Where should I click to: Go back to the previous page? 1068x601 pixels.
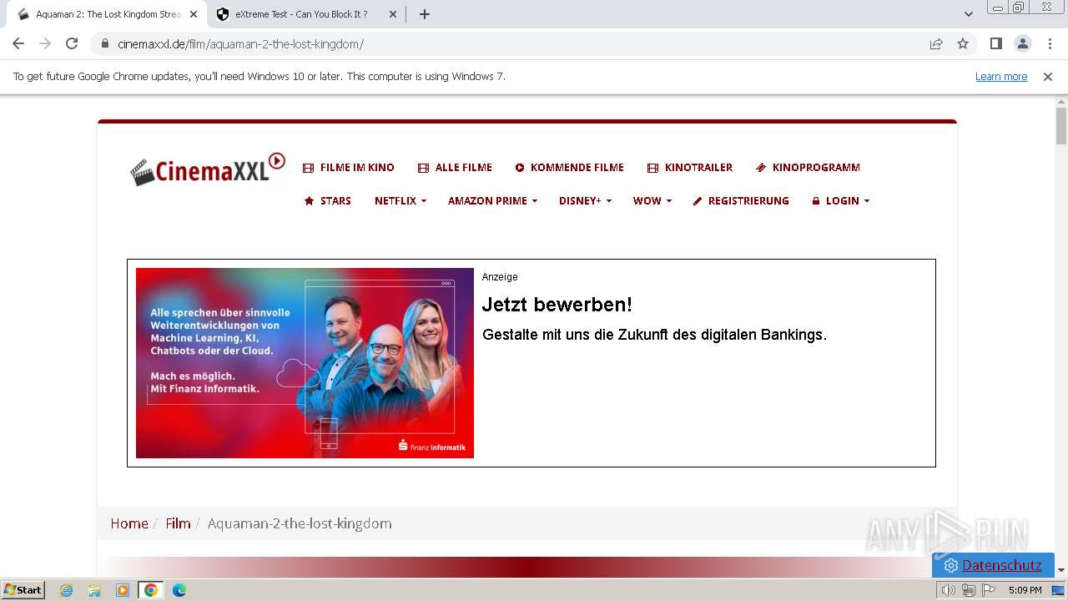click(18, 43)
